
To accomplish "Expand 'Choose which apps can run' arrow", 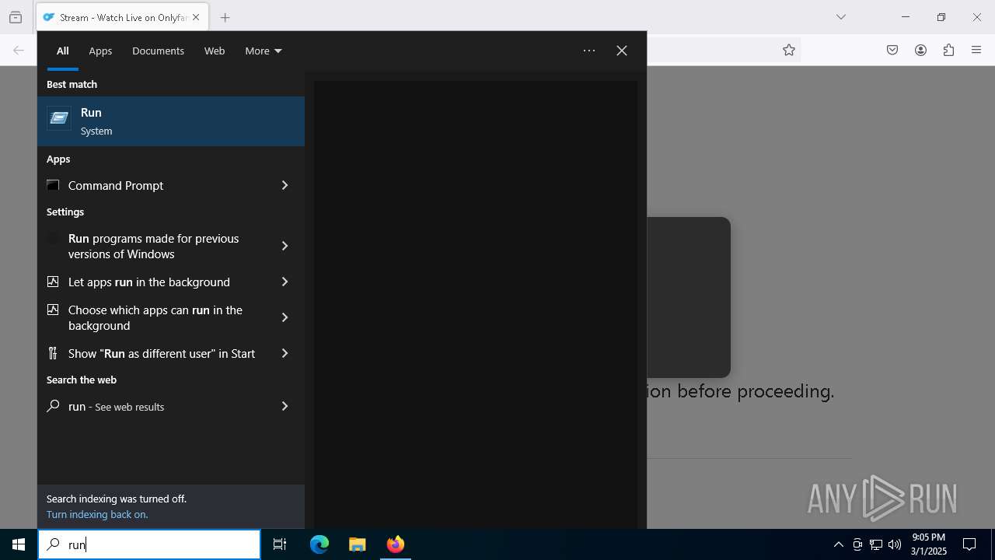I will tap(285, 317).
